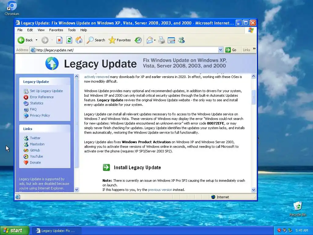Open the Favorites menu in menu bar
The height and width of the screenshot is (235, 313).
point(56,30)
